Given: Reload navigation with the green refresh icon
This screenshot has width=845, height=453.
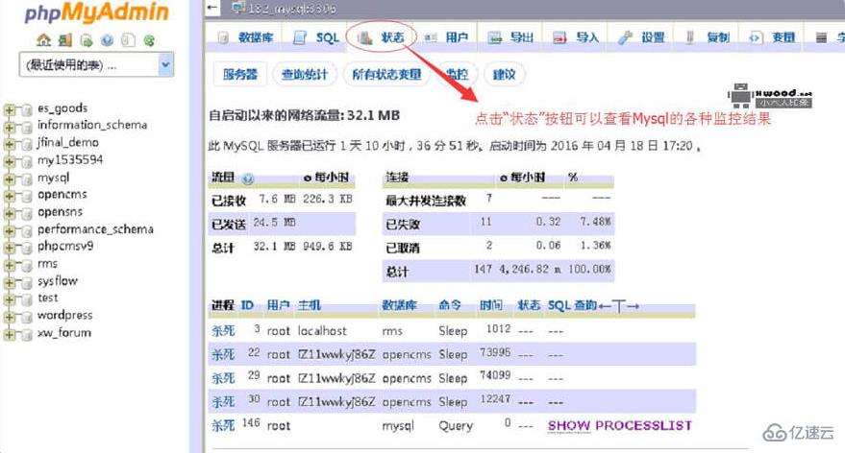Looking at the screenshot, I should (149, 40).
